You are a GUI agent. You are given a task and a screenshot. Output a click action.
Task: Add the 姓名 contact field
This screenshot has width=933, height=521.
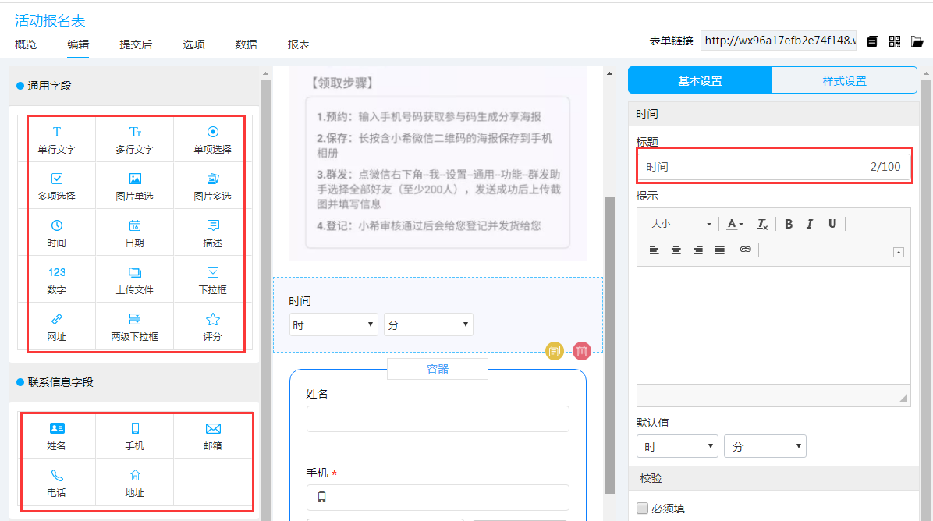pos(56,436)
